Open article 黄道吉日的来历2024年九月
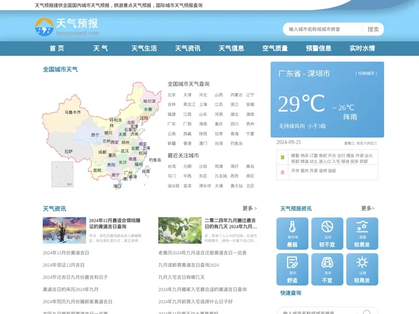 click(x=70, y=289)
